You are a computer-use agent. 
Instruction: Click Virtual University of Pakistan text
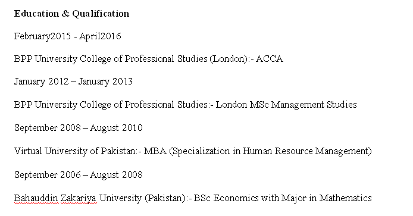click(75, 151)
